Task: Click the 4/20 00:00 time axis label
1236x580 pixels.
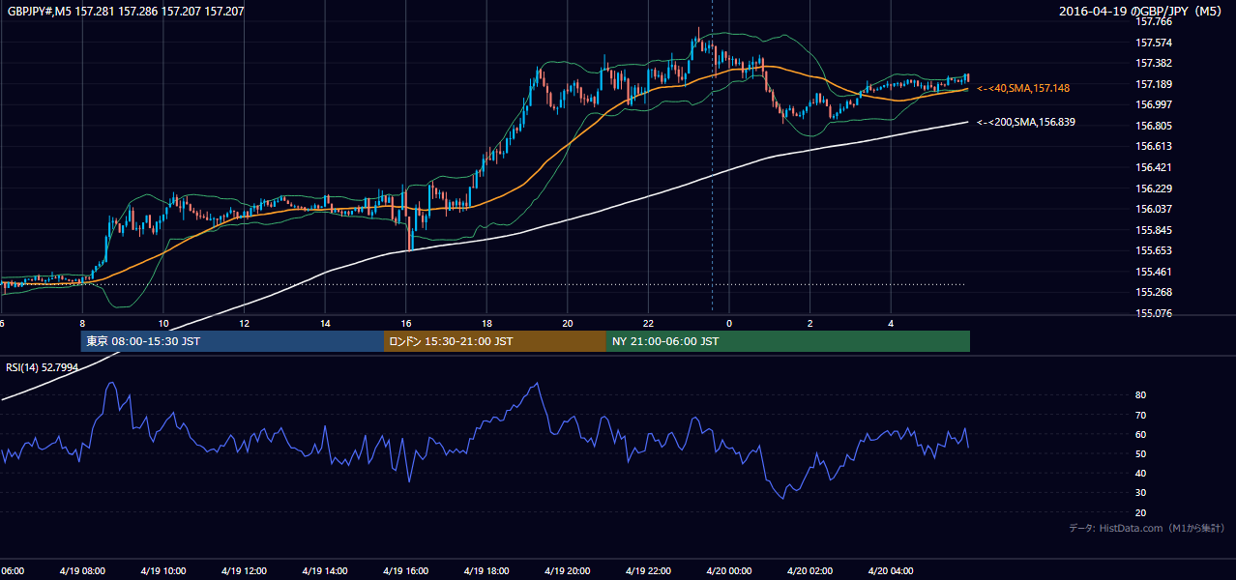Action: tap(729, 571)
